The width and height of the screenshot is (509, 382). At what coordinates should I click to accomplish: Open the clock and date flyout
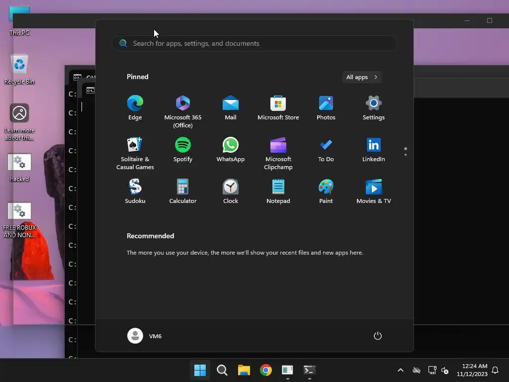point(472,370)
